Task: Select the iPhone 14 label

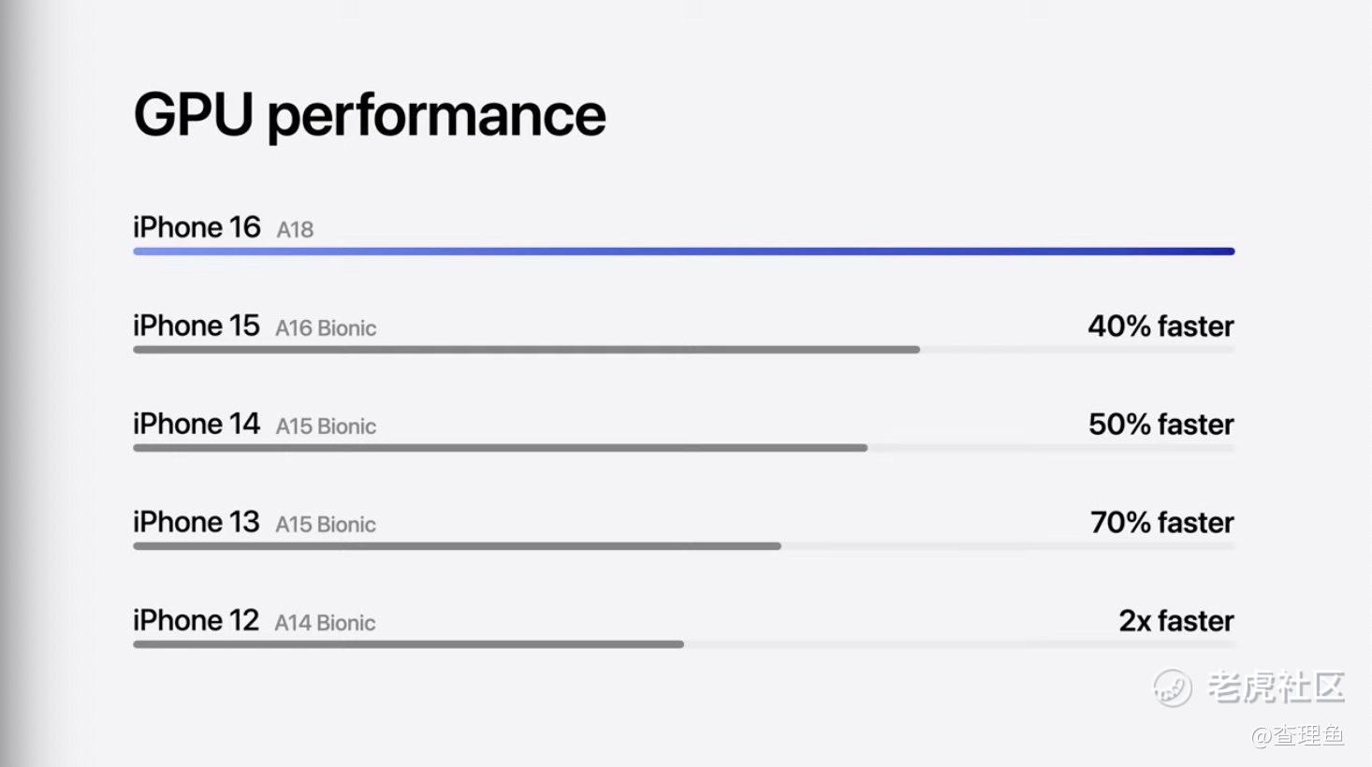Action: pyautogui.click(x=196, y=424)
